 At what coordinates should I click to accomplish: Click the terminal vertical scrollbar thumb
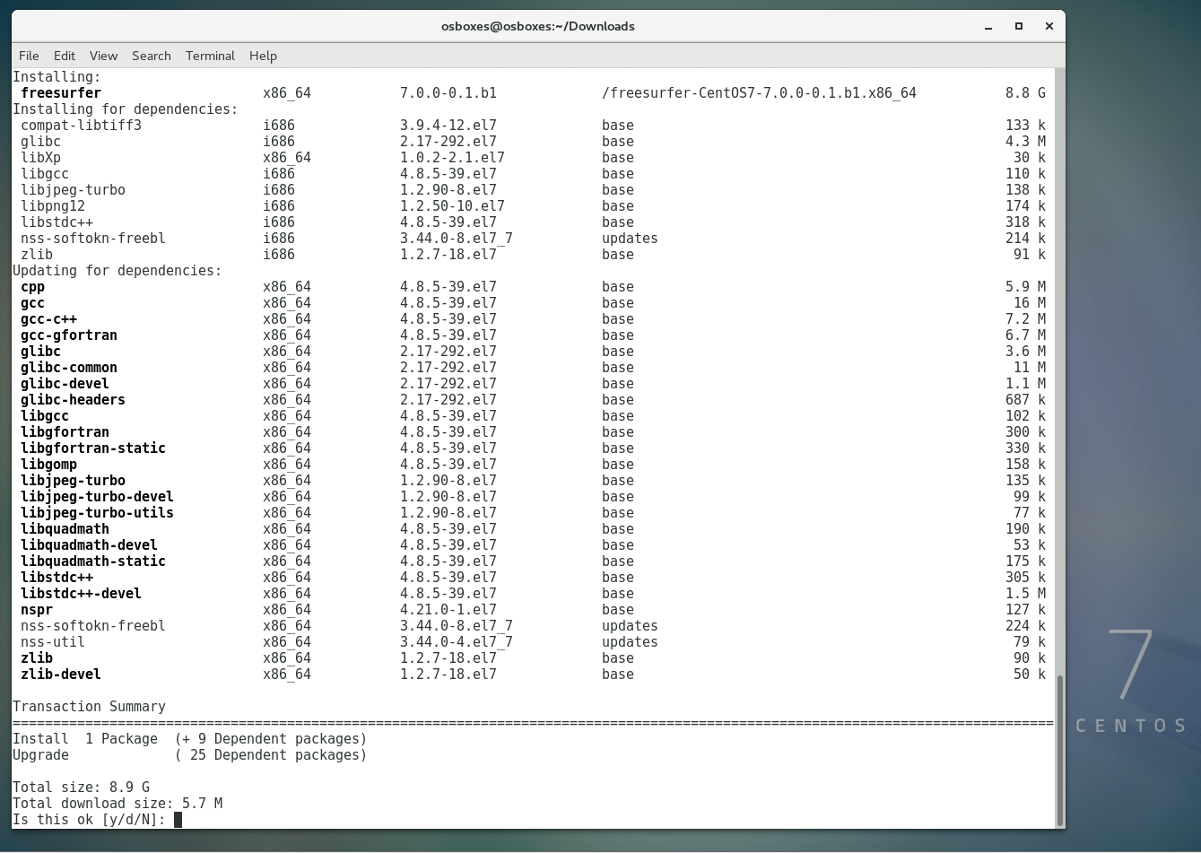click(1059, 749)
